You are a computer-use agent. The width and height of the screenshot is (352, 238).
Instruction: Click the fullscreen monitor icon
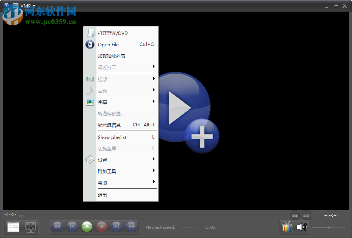tap(30, 227)
